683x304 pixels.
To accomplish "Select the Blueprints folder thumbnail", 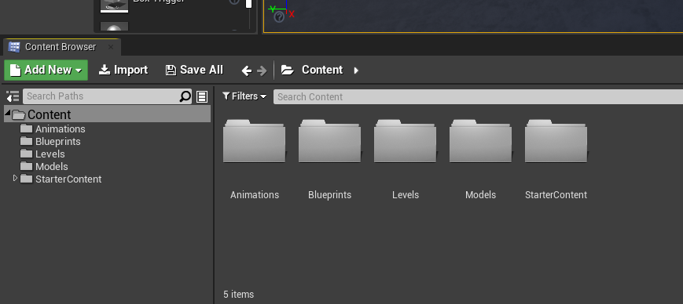I will (330, 141).
